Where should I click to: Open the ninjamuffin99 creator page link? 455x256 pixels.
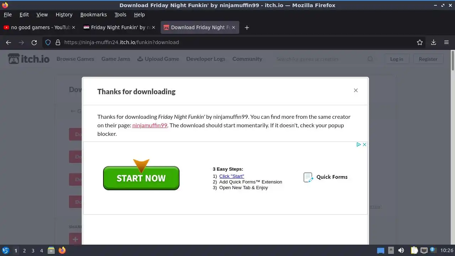coord(150,125)
